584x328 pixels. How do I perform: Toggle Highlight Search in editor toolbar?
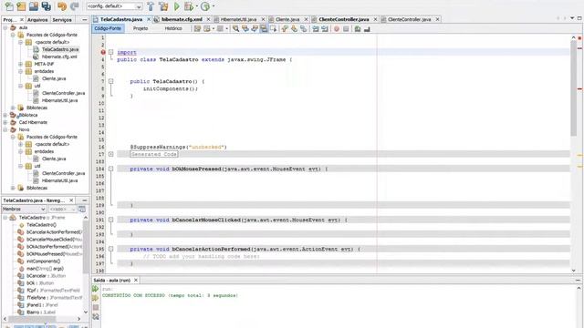[x=264, y=28]
